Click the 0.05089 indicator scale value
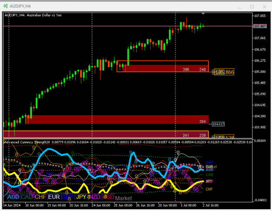Viewport: 272px width, 211px height. coord(260,141)
